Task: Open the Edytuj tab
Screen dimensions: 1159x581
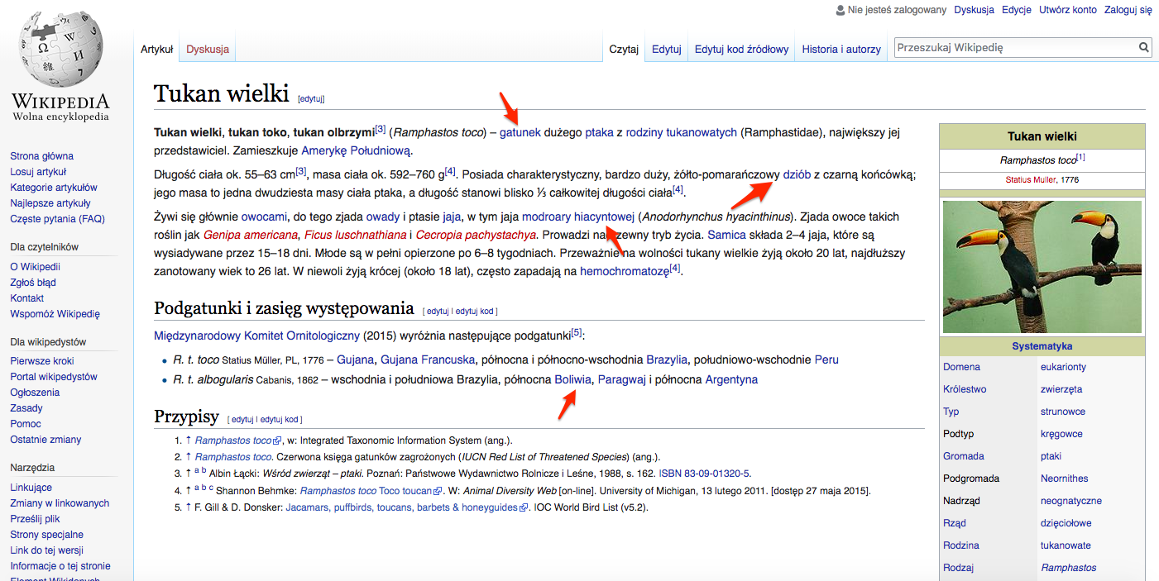Action: (x=666, y=49)
